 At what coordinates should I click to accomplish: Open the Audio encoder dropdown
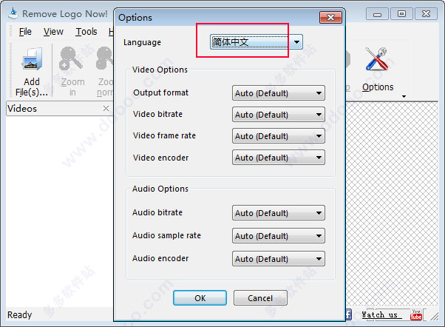(279, 259)
